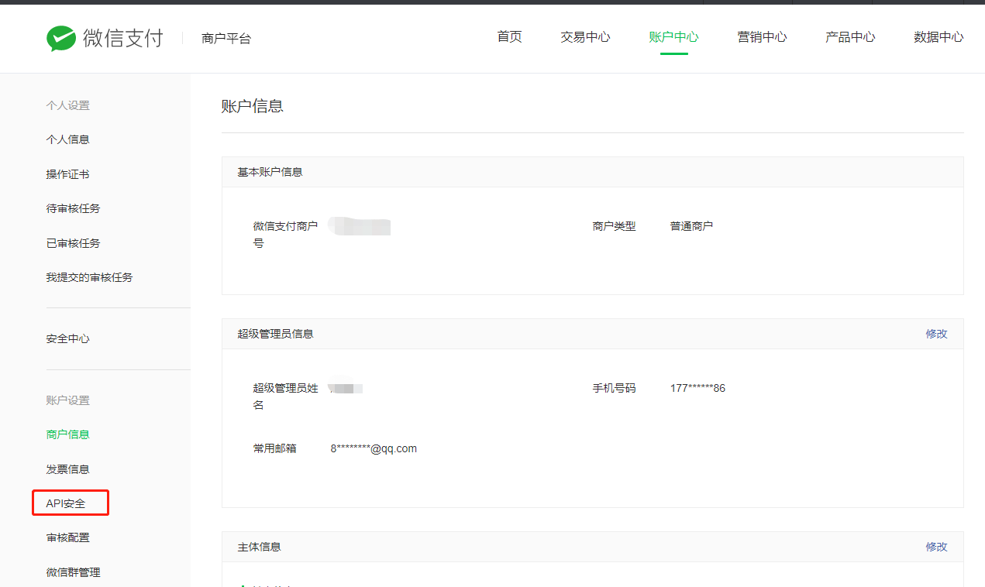Select the 账户中心 tab
985x587 pixels.
coord(673,37)
